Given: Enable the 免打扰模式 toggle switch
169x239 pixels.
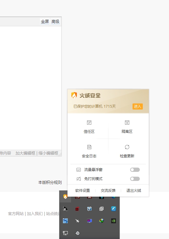Looking at the screenshot, I should pos(135,178).
